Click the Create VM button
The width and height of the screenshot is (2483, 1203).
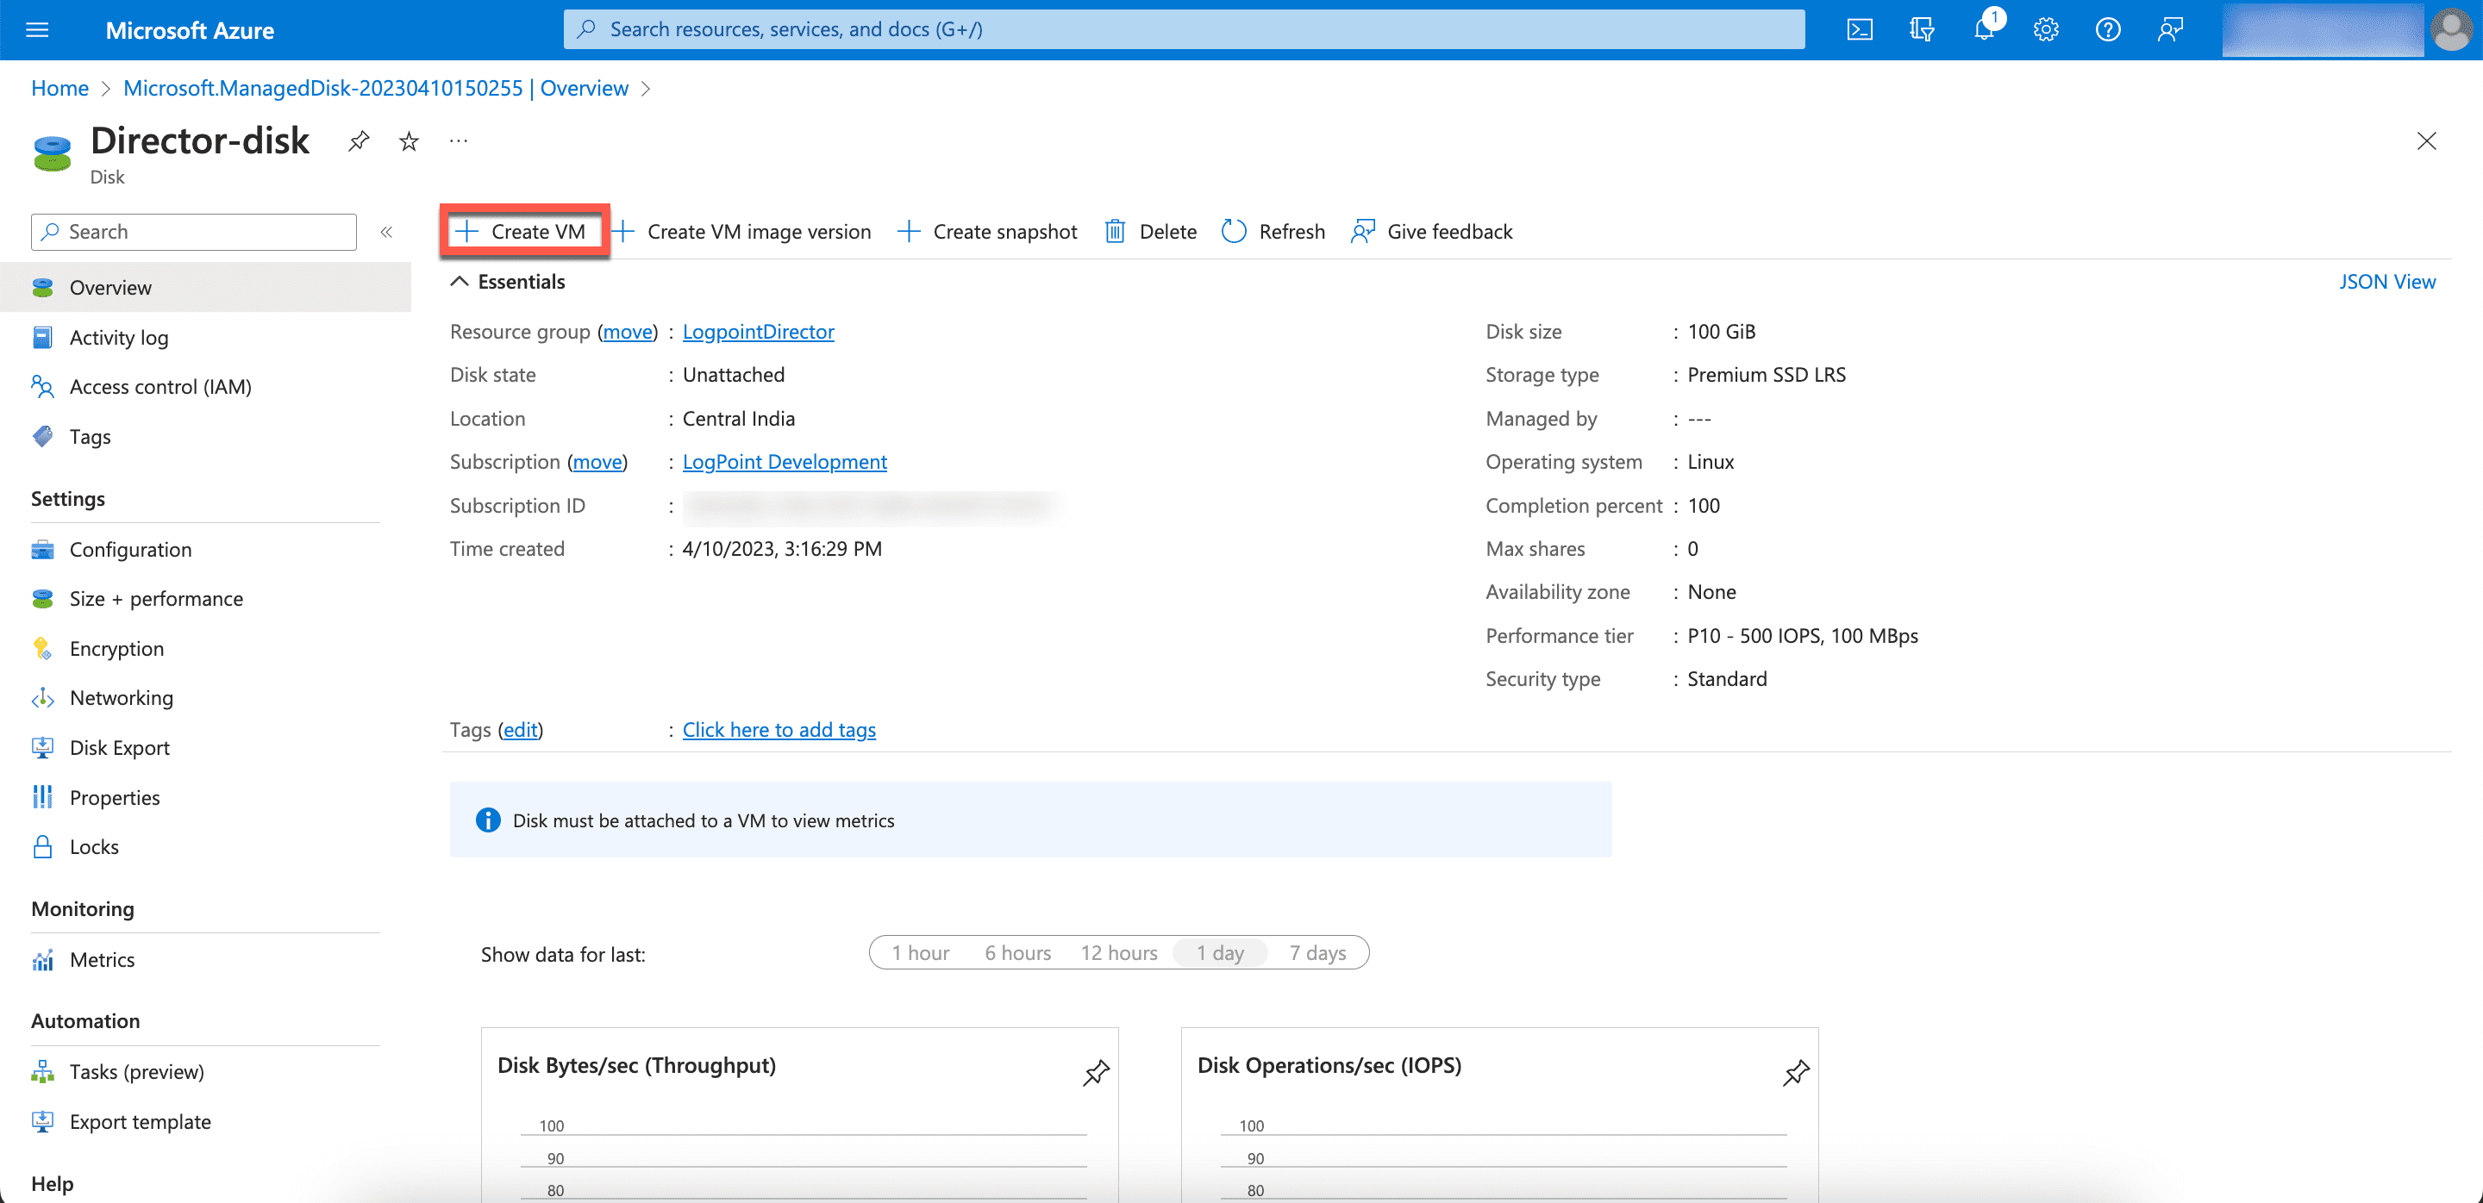point(523,231)
